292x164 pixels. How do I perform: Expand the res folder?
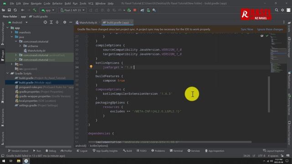pyautogui.click(x=12, y=64)
